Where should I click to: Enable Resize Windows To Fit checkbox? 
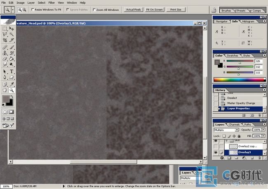tap(33, 9)
